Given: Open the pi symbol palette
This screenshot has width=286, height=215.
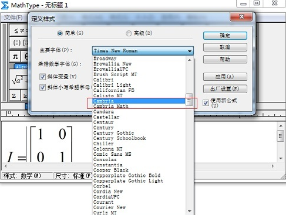Looking at the screenshot, I should coord(15,57).
